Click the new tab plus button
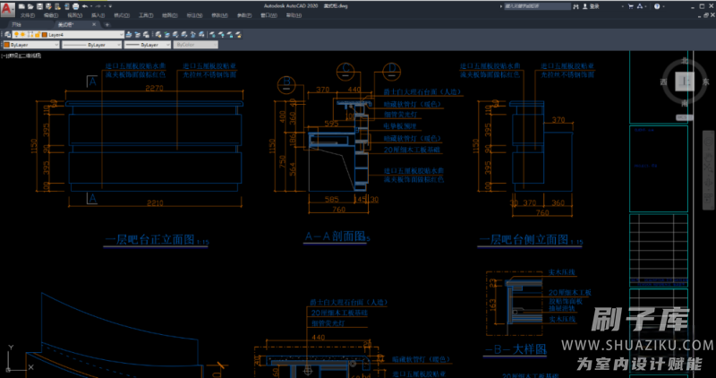The image size is (716, 378). [107, 24]
